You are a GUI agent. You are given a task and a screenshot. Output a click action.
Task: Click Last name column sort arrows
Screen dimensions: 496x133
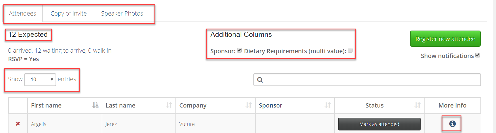click(169, 105)
